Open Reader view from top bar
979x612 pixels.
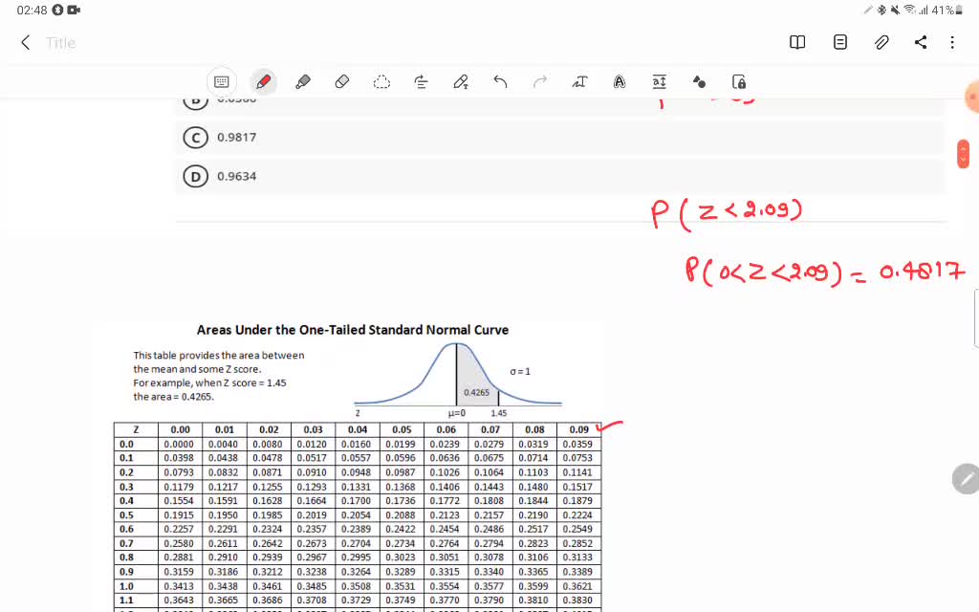pyautogui.click(x=796, y=42)
